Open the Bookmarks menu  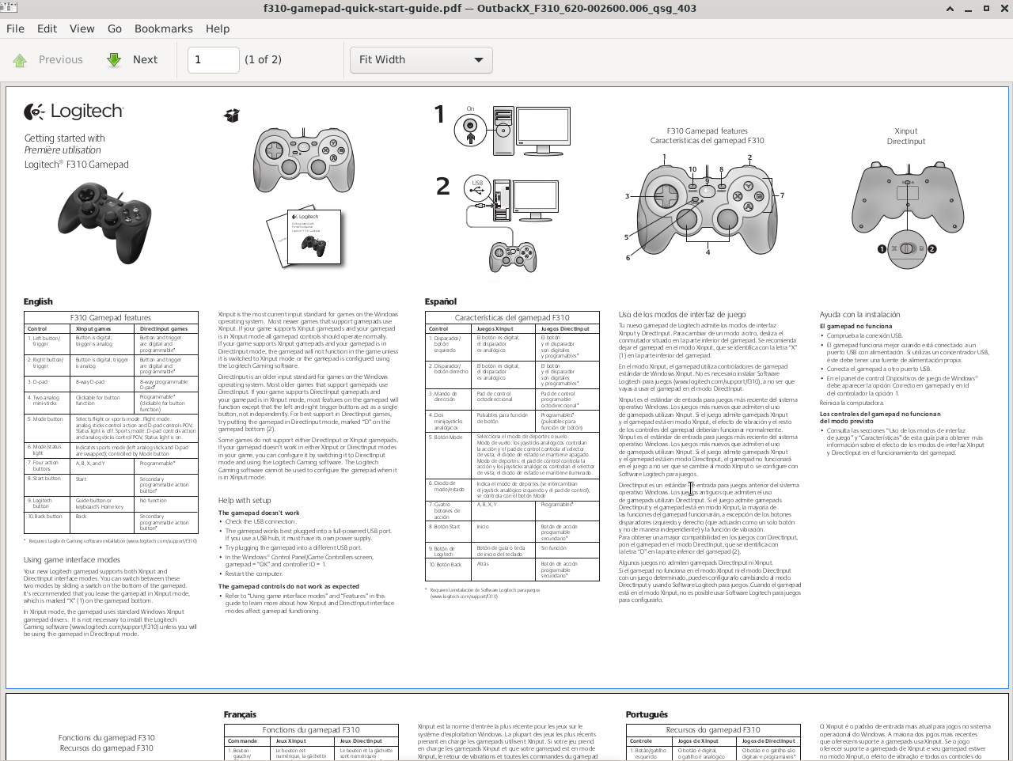point(164,28)
